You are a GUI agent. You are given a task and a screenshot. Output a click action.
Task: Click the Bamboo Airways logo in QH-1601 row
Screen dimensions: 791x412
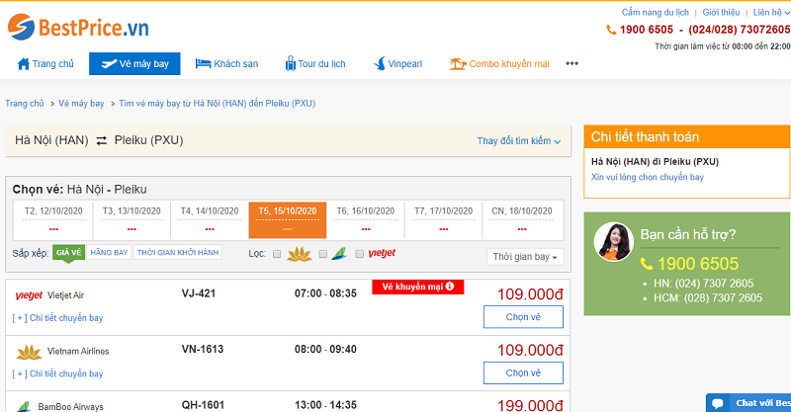coord(23,406)
